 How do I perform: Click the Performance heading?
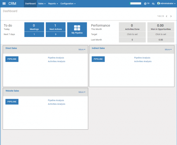click(101, 25)
